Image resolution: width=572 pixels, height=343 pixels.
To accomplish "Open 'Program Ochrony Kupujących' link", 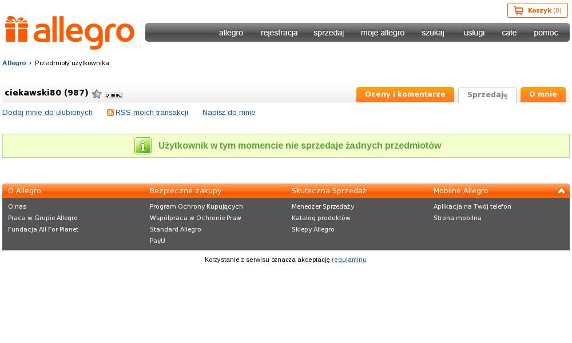I will [196, 207].
